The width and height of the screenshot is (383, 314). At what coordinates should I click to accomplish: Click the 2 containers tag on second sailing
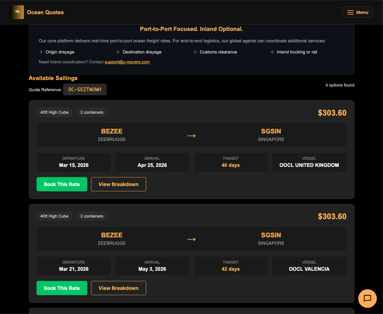[92, 216]
